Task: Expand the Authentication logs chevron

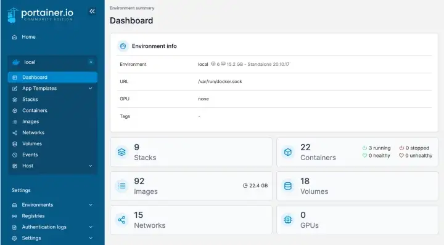Action: click(91, 227)
